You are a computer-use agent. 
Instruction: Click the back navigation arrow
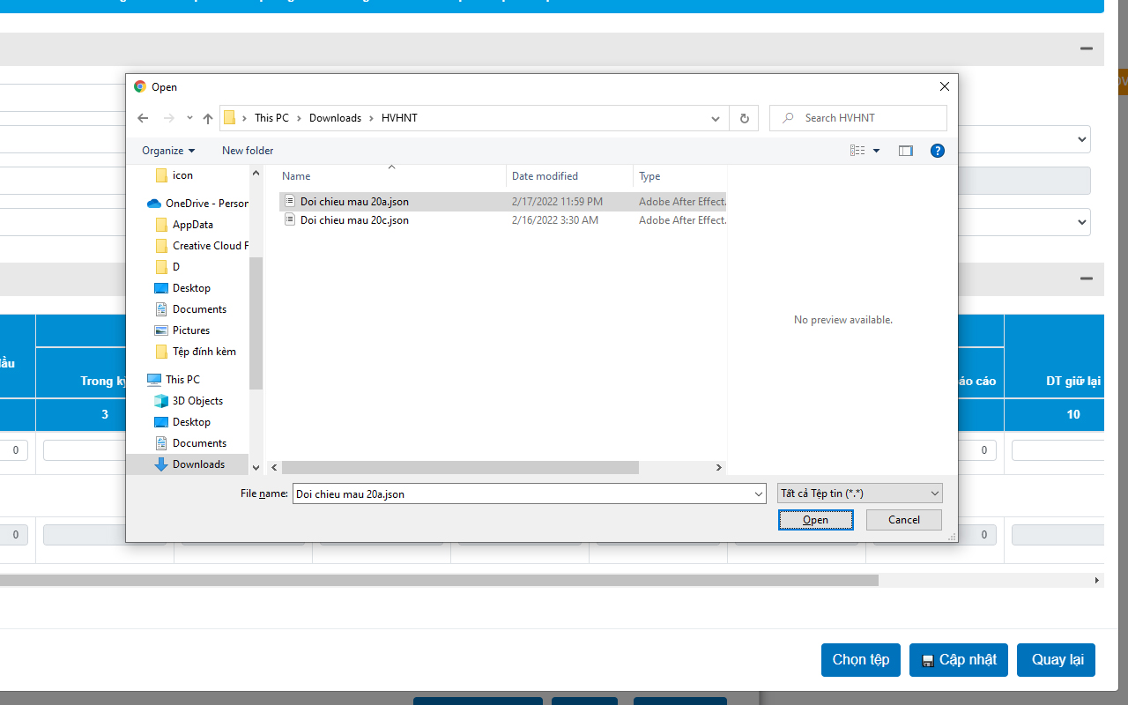143,117
